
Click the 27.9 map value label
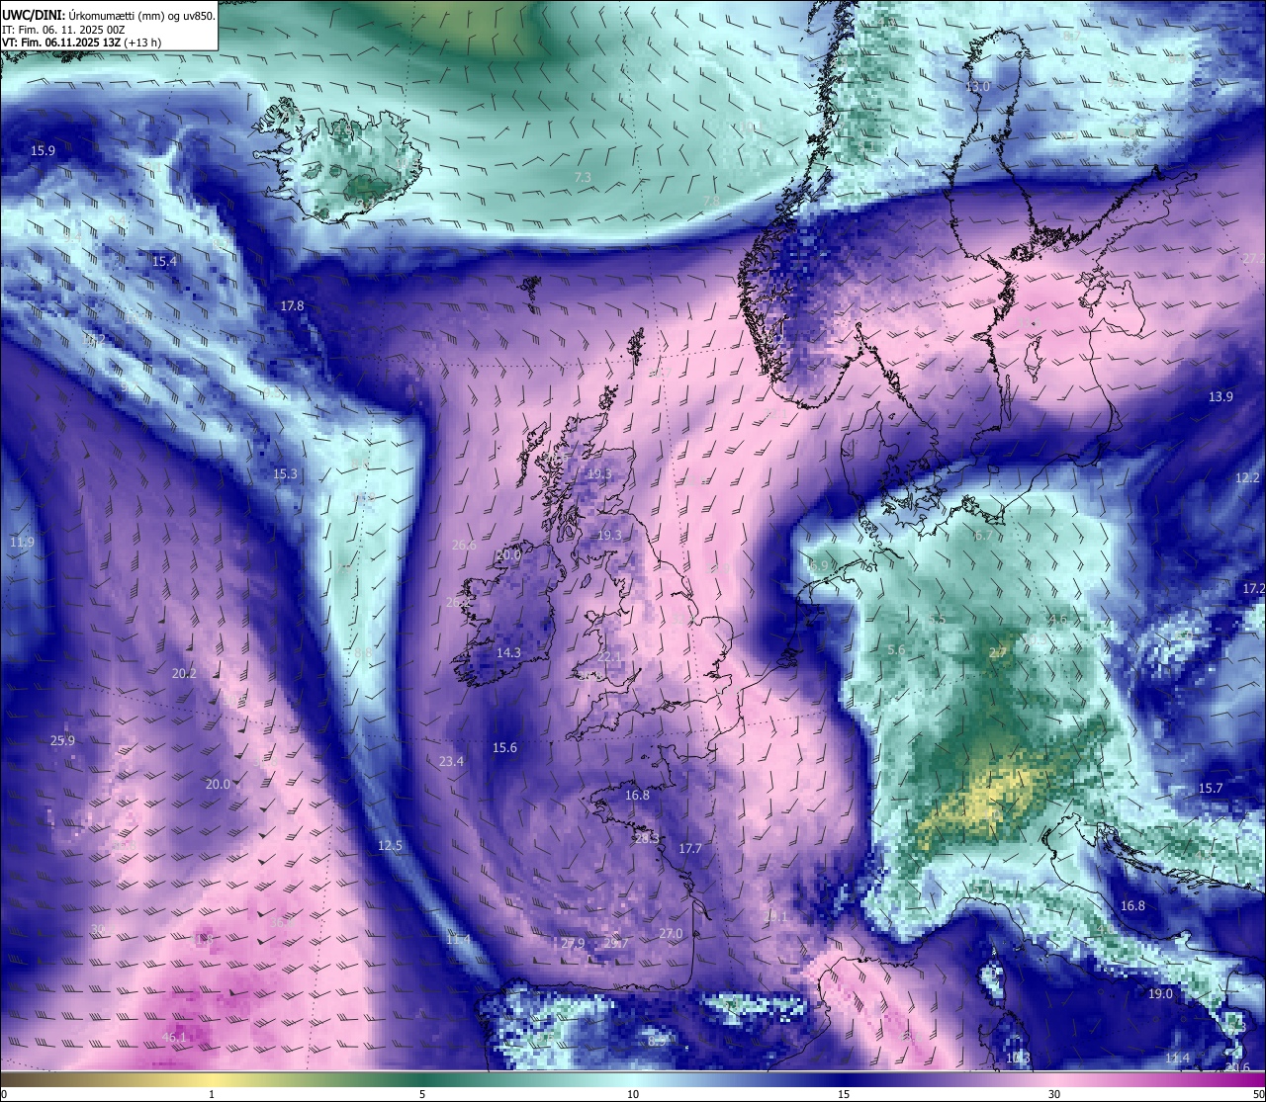click(573, 944)
